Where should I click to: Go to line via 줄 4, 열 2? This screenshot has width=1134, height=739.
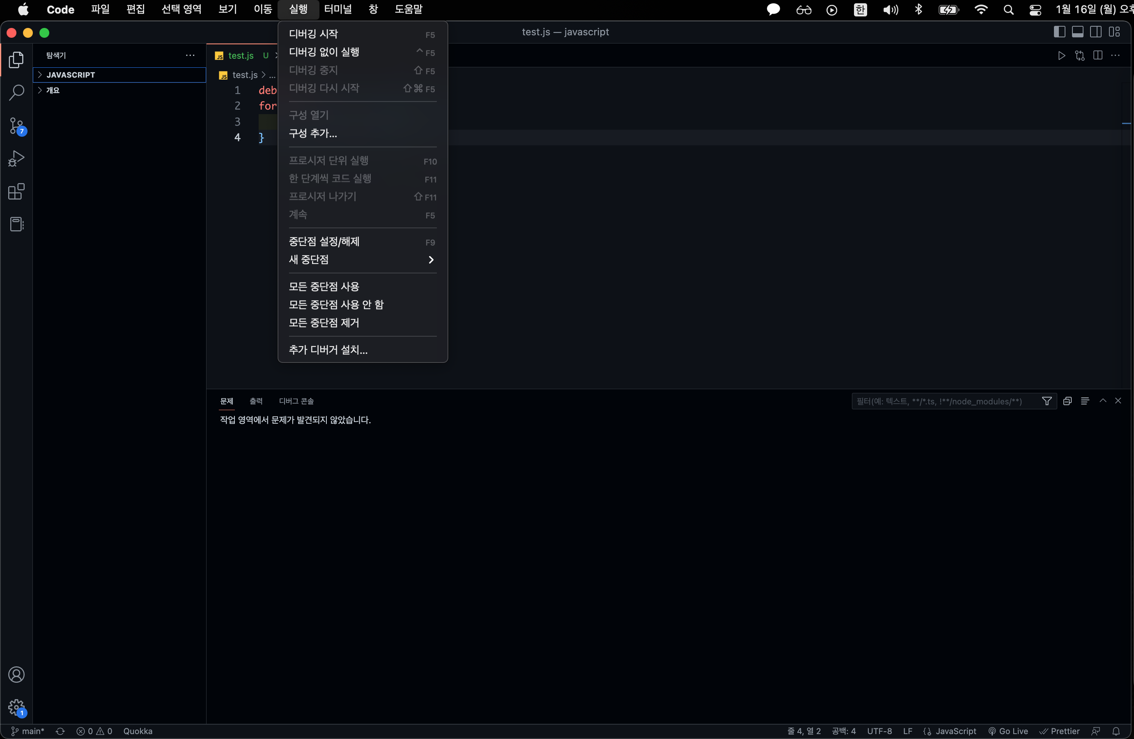(x=804, y=731)
